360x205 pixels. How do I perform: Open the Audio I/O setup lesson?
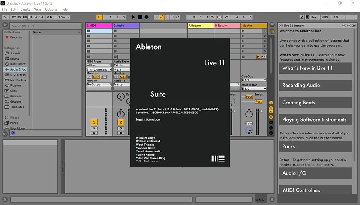(x=316, y=173)
